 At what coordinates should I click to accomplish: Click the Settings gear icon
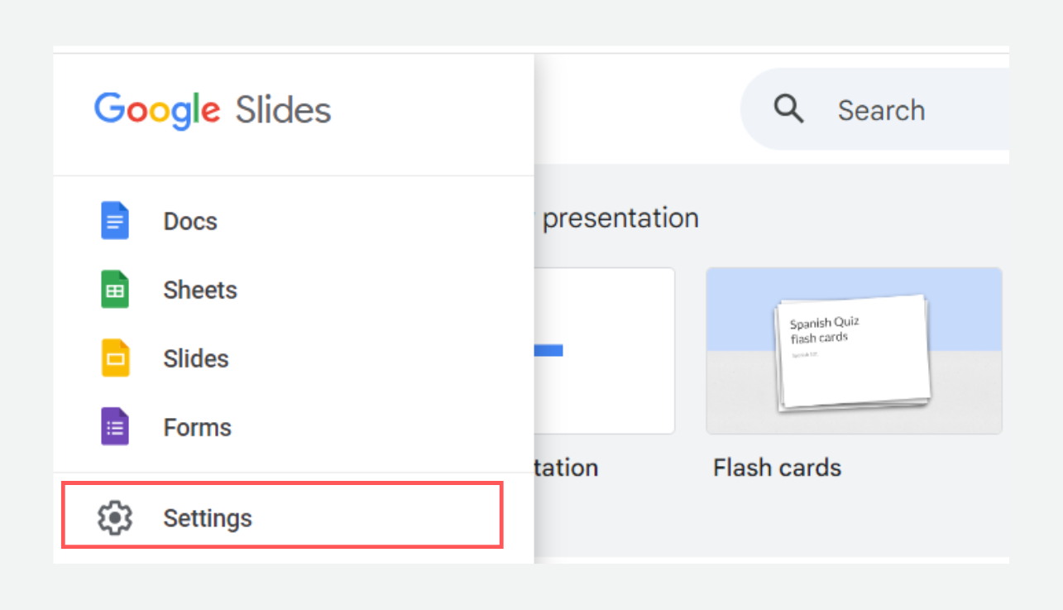point(113,517)
